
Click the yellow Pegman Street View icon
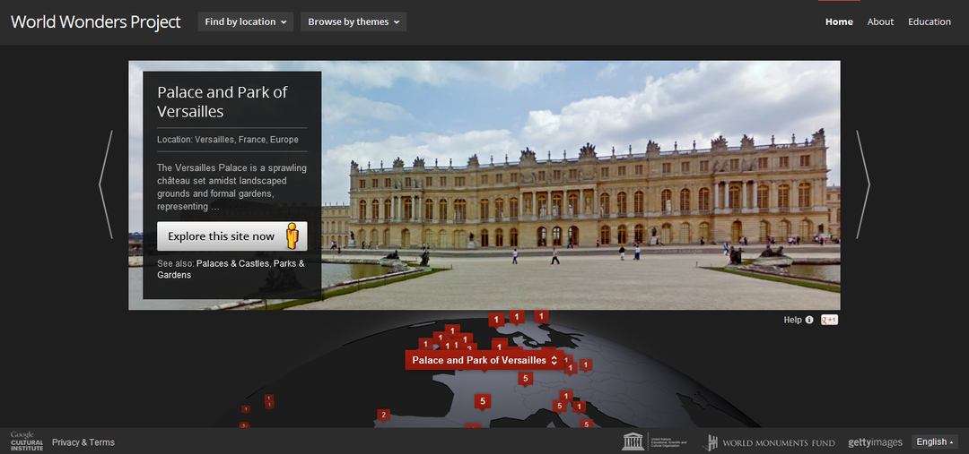pos(292,236)
